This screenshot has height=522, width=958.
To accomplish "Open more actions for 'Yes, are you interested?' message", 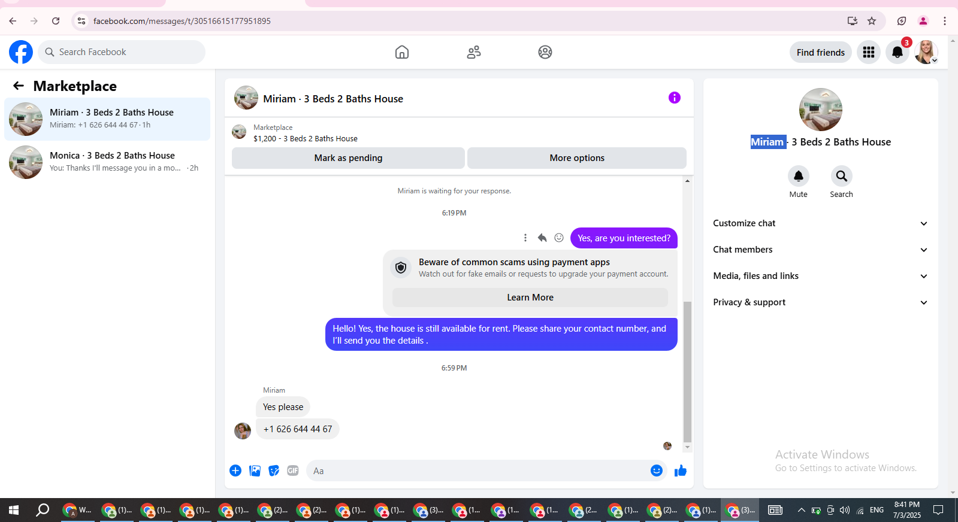I will 525,238.
